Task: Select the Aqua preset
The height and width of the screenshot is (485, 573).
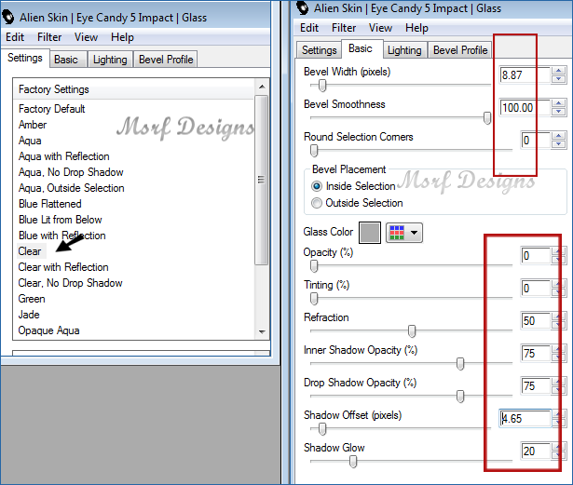Action: tap(30, 141)
